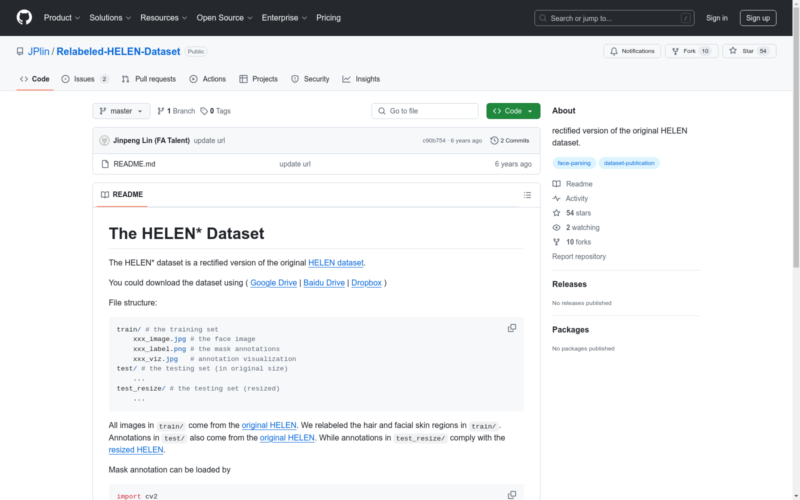Open the Activity sidebar link
The width and height of the screenshot is (800, 500).
(x=570, y=198)
